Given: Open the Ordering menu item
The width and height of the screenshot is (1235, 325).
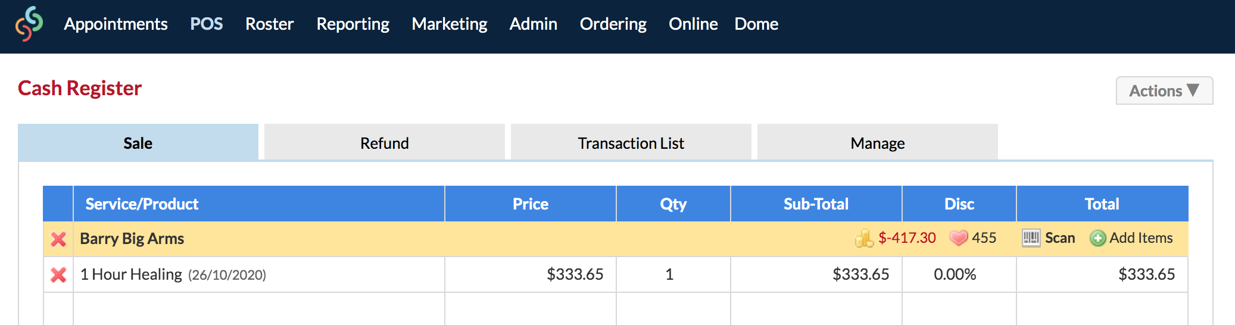Looking at the screenshot, I should 613,24.
